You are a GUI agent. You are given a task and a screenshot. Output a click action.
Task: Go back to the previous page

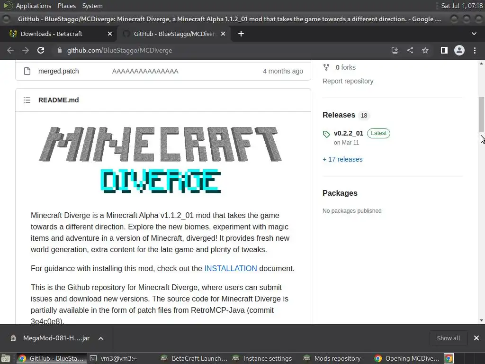pos(10,50)
